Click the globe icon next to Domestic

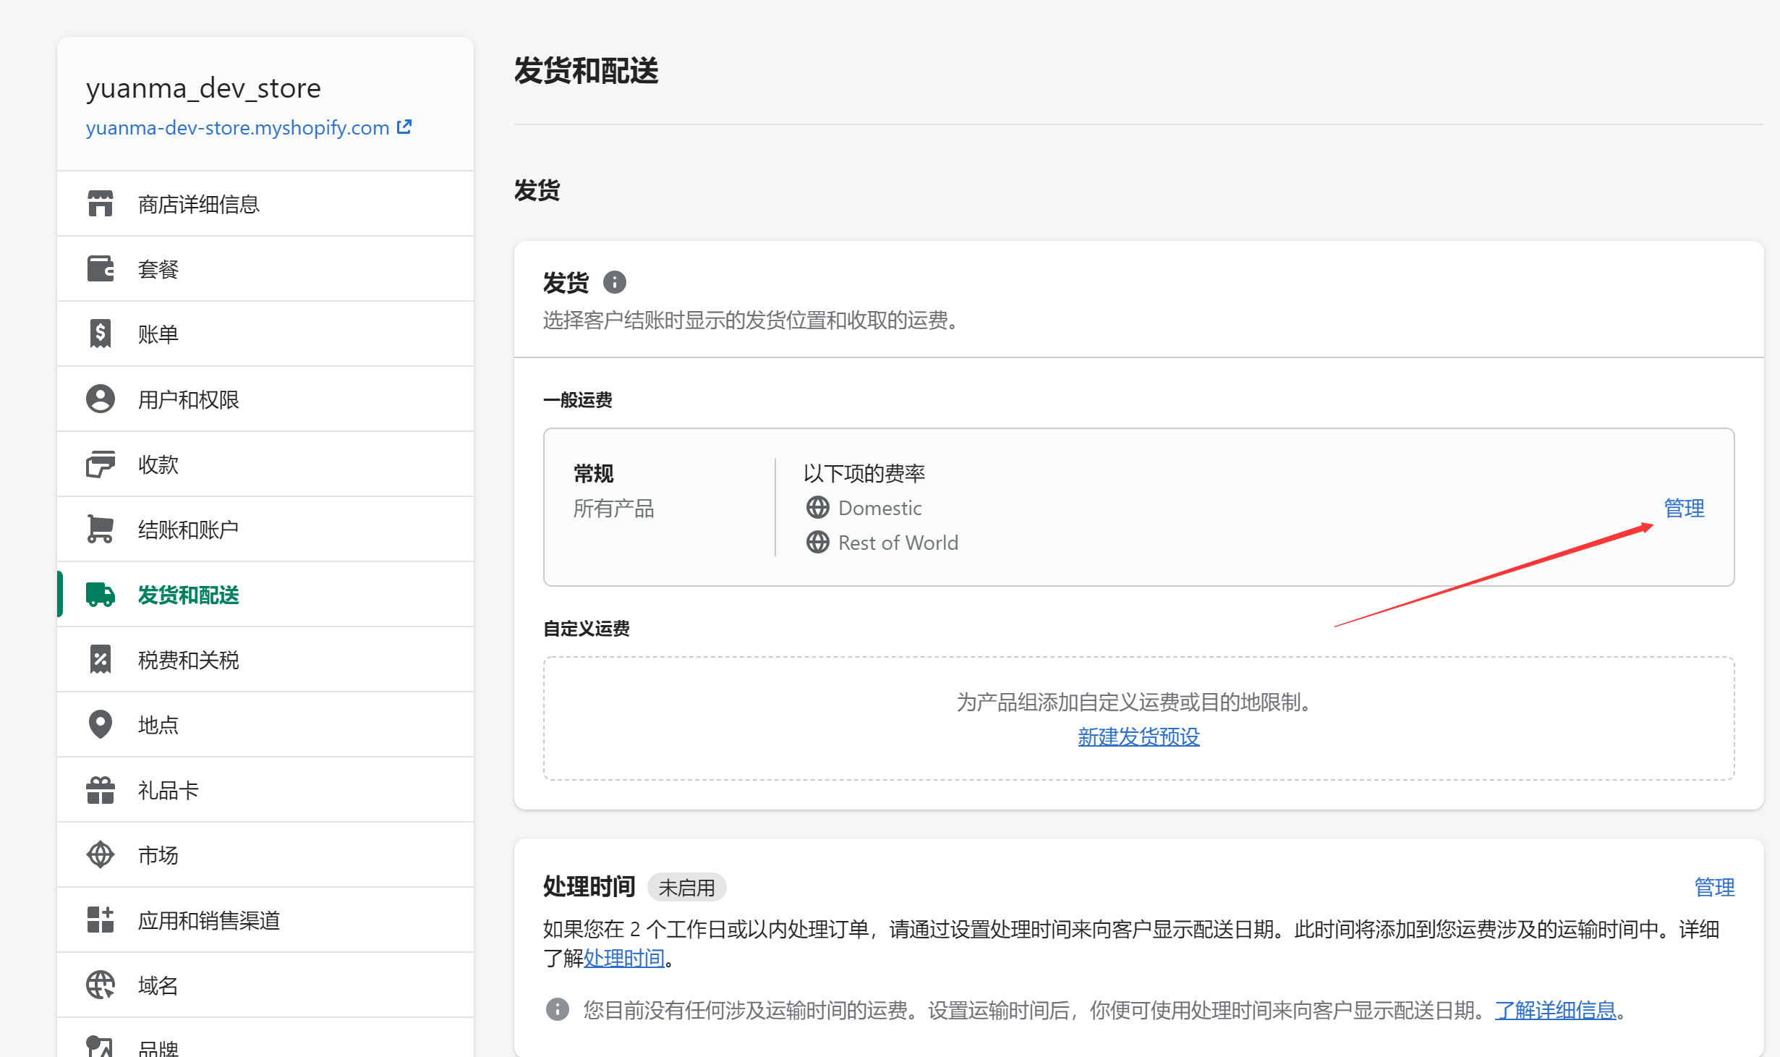coord(818,507)
